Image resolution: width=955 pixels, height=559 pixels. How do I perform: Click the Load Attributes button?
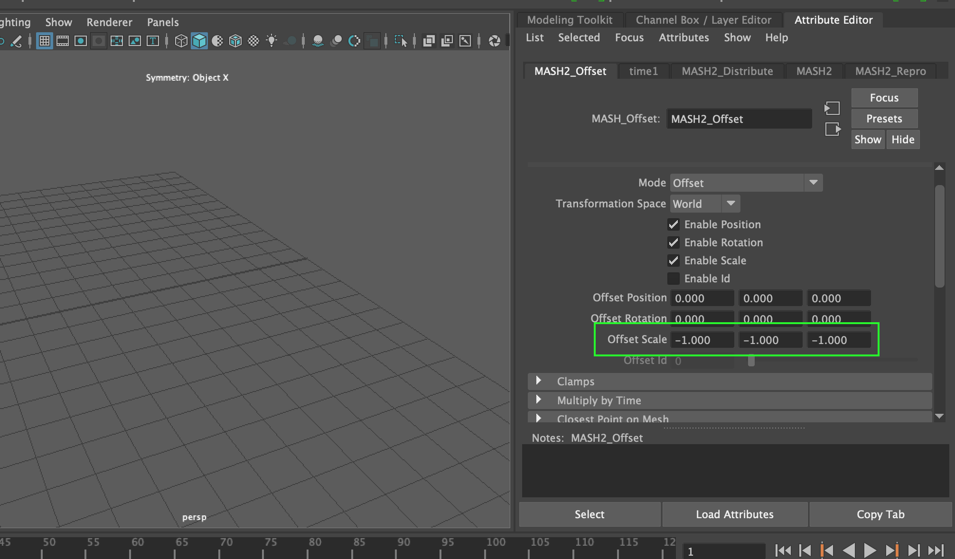(x=734, y=514)
